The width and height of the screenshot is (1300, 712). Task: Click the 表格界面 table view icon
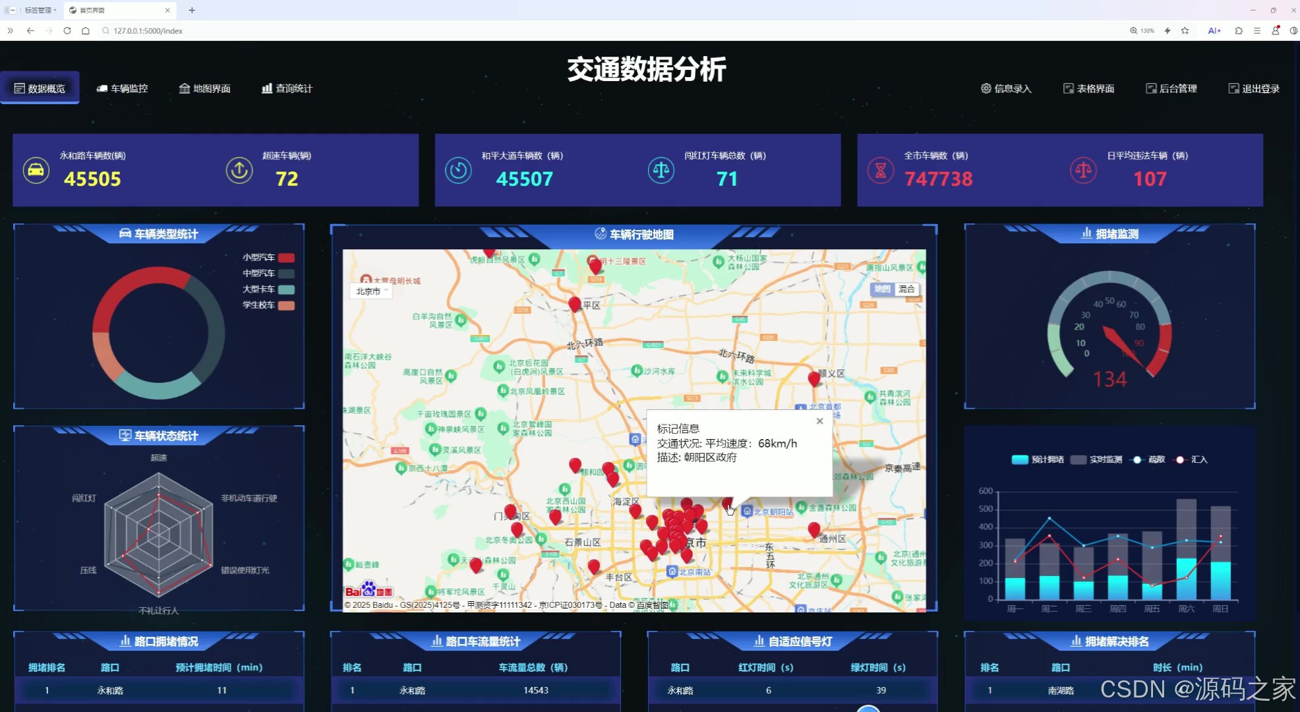click(x=1068, y=88)
